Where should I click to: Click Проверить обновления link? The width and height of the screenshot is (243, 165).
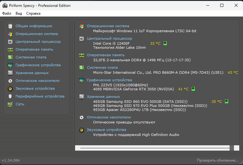click(x=217, y=160)
